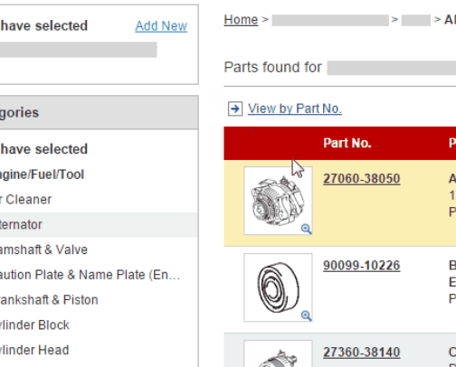Open part number 27360-38140
Viewport: 456px width, 367px height.
pos(362,353)
